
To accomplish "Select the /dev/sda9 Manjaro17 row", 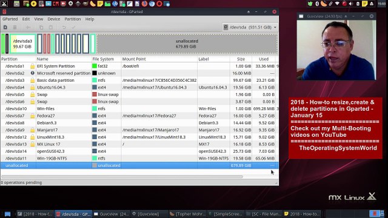I will (x=139, y=130).
